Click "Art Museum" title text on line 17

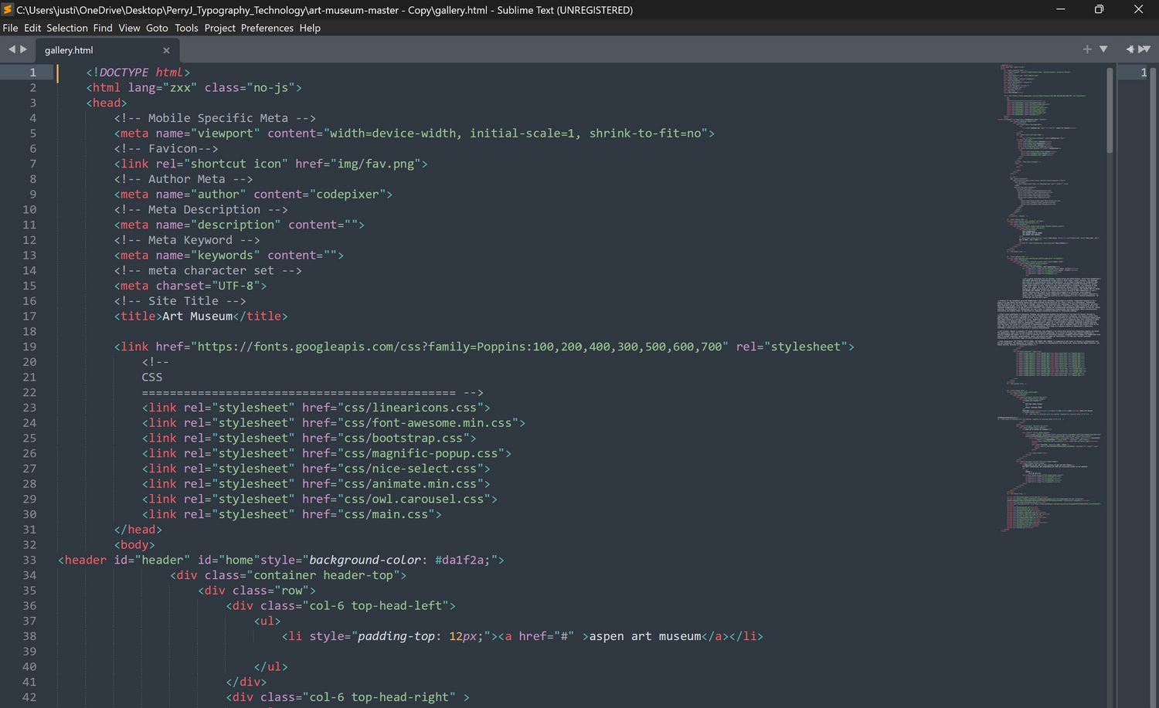point(197,317)
